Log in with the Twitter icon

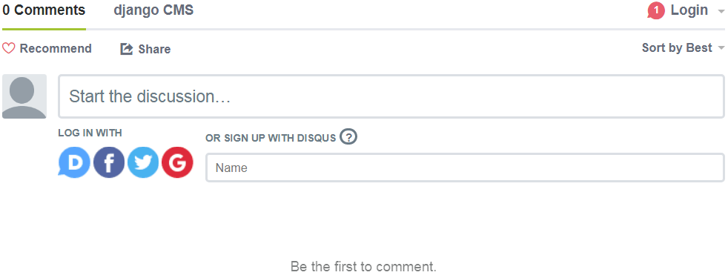pos(143,162)
